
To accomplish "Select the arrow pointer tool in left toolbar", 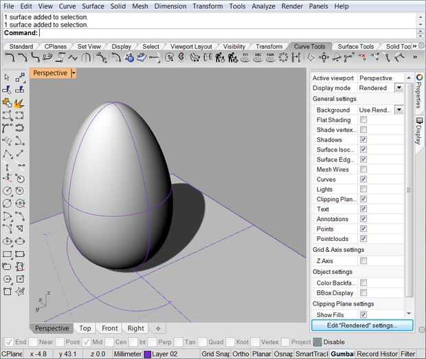I will (7, 78).
